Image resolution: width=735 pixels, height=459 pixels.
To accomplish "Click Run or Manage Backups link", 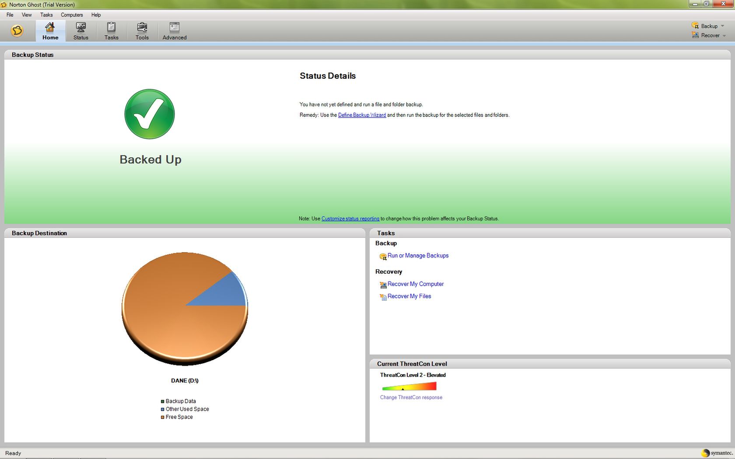I will [418, 256].
